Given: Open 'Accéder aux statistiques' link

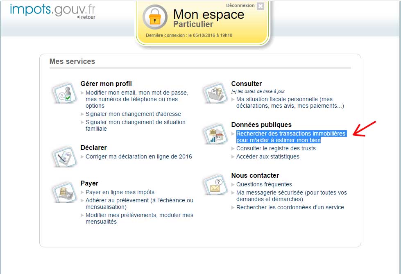Looking at the screenshot, I should (268, 156).
